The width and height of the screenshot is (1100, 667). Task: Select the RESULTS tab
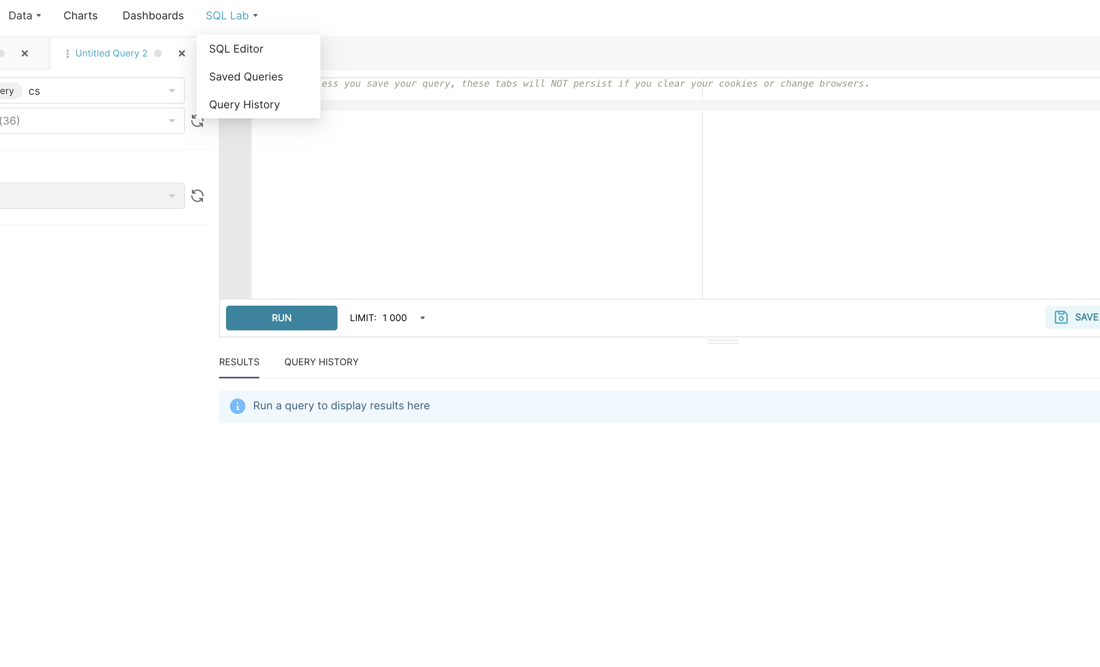[x=239, y=362]
